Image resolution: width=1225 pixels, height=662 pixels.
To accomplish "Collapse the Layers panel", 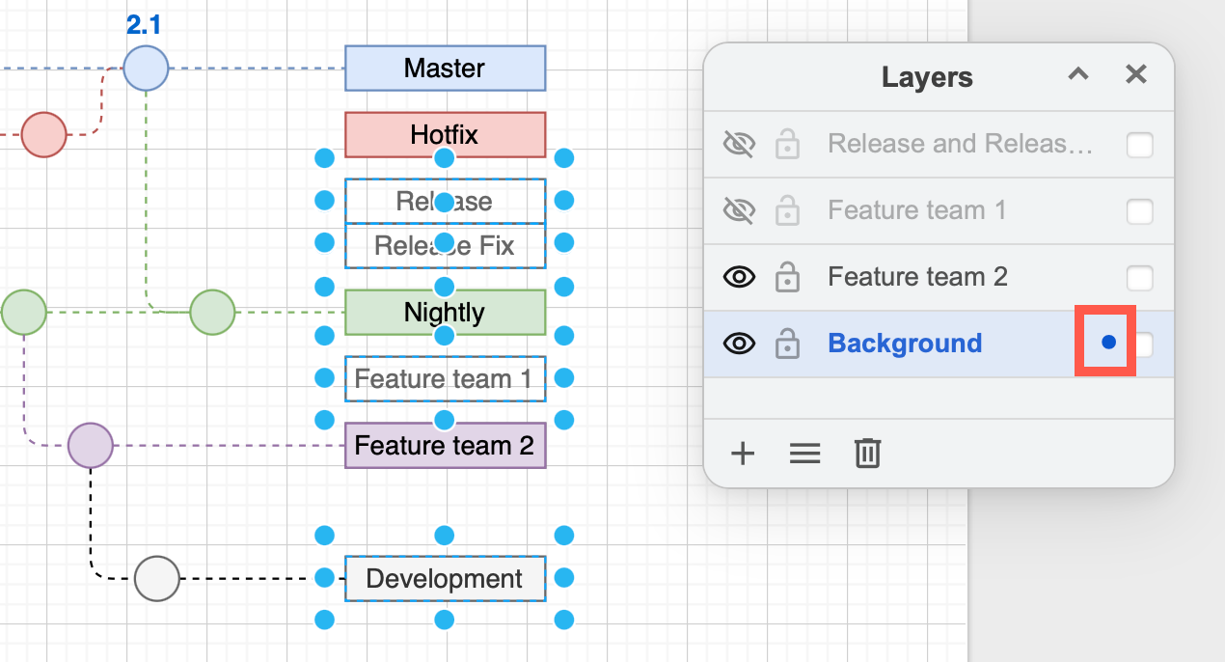I will (x=1078, y=74).
